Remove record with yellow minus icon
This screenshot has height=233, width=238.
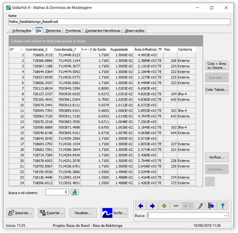pyautogui.click(x=176, y=206)
